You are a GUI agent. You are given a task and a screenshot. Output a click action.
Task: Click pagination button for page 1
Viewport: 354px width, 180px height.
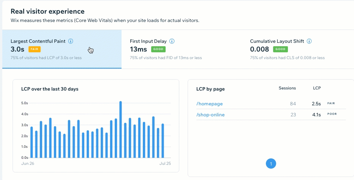pos(271,164)
